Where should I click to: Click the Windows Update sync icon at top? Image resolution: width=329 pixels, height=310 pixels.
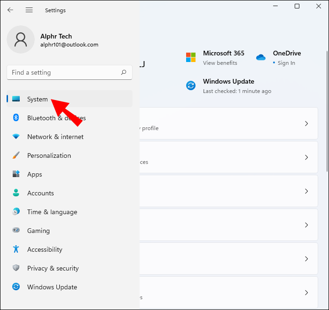191,85
